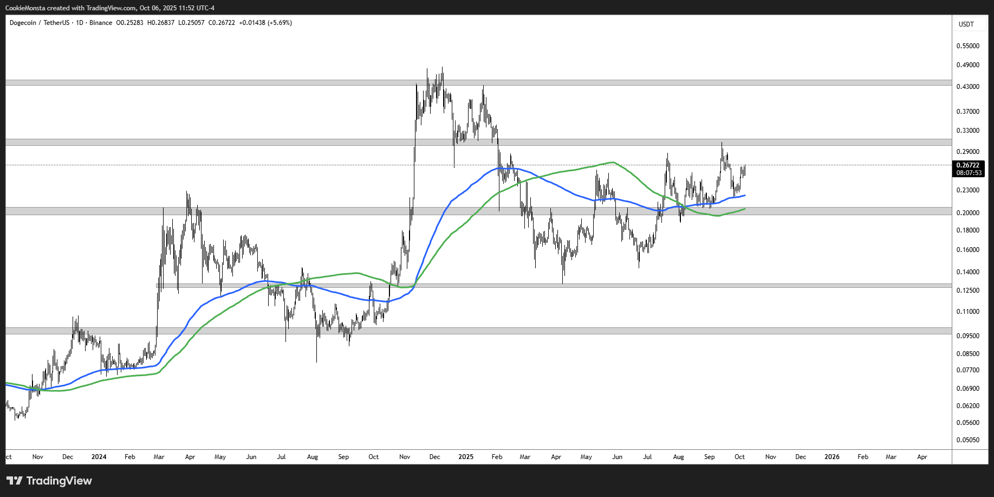Screen dimensions: 994x497
Task: Click the Binance exchange label
Action: pyautogui.click(x=101, y=23)
